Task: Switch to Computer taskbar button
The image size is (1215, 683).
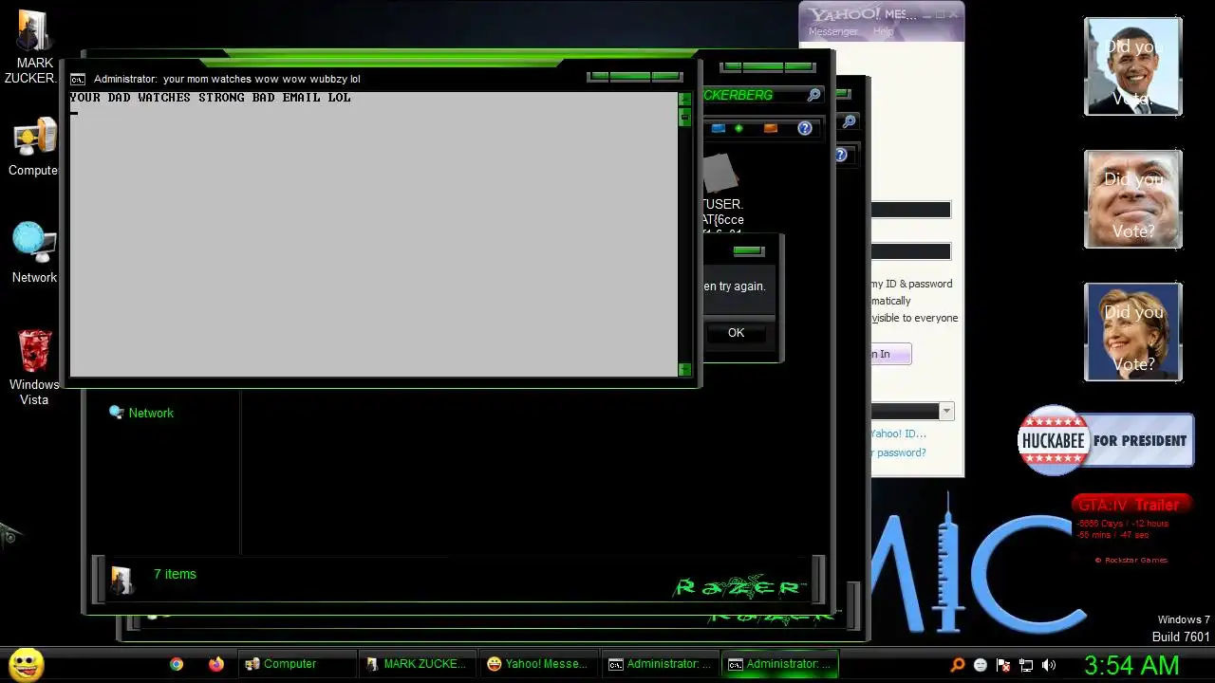Action: [297, 664]
